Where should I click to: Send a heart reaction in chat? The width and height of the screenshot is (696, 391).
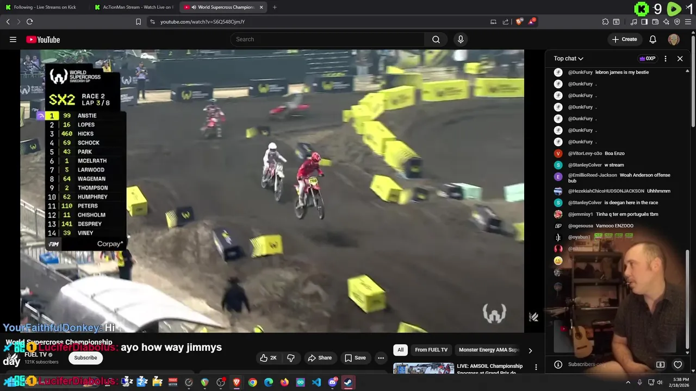(x=678, y=364)
